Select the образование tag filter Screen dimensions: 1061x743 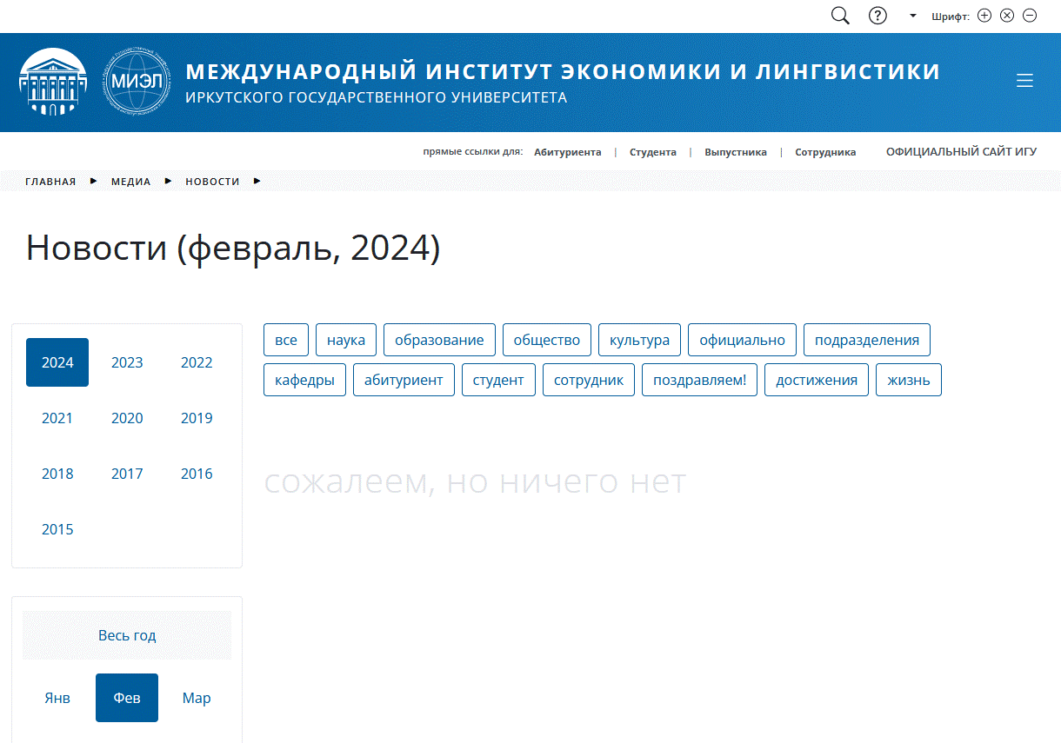pyautogui.click(x=439, y=340)
